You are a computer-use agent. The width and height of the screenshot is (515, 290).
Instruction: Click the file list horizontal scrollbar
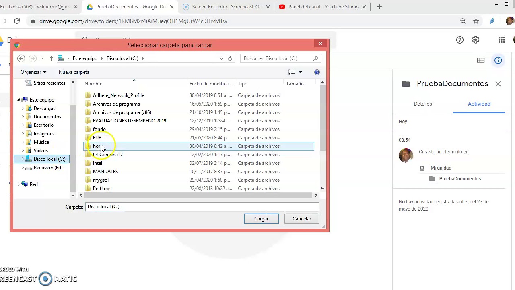click(198, 195)
